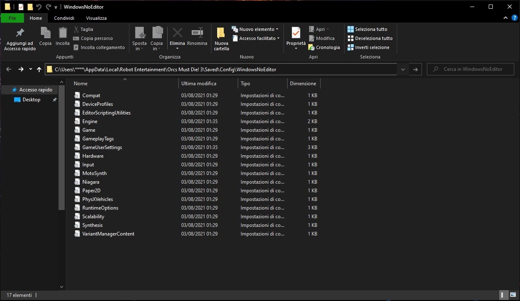This screenshot has width=520, height=301.
Task: Go back with the left arrow
Action: click(9, 69)
